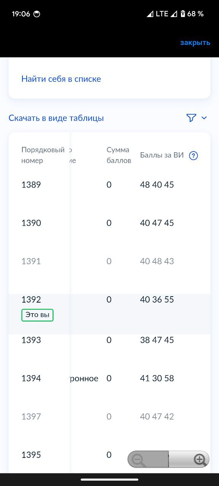Select row with number 1390
Viewport: 219px width, 486px height.
[x=109, y=223]
